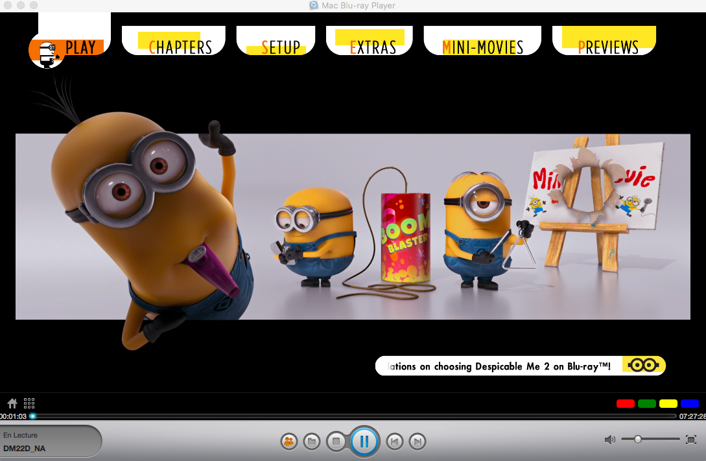Pause playback with the pause button
This screenshot has height=461, width=706.
tap(364, 441)
